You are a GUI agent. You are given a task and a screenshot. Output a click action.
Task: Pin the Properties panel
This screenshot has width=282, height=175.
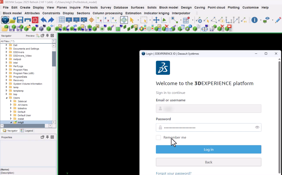(48, 137)
